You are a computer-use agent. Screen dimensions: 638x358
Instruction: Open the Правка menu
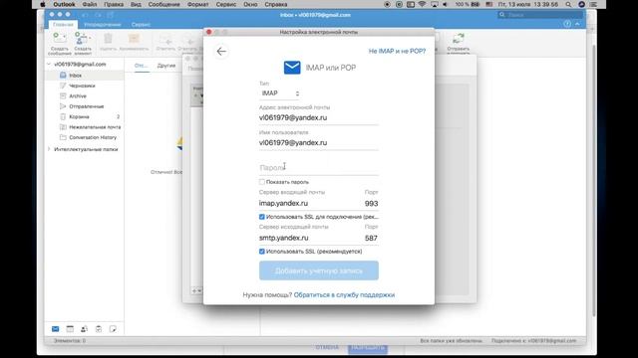click(114, 4)
